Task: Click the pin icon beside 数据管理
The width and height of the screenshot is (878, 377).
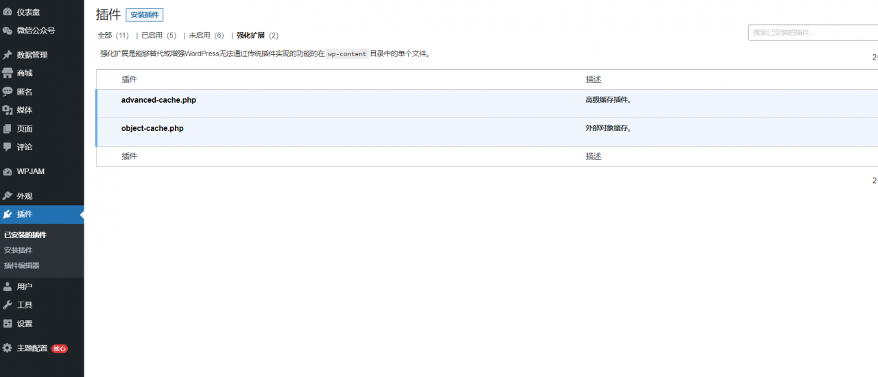Action: [8, 55]
